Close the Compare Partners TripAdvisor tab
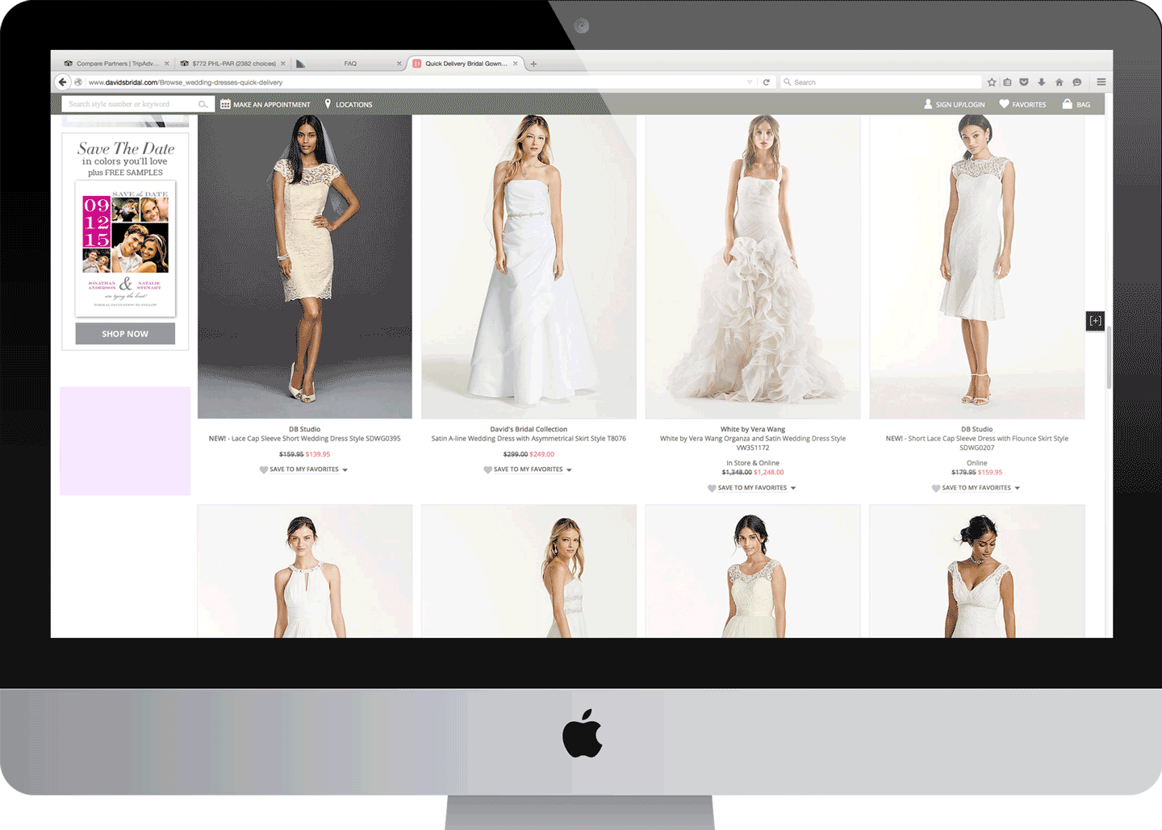Viewport: 1162px width, 830px height. [167, 64]
